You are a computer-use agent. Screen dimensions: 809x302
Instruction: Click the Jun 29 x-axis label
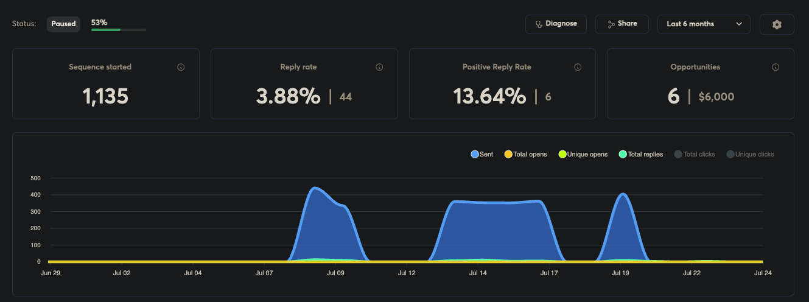pos(51,273)
